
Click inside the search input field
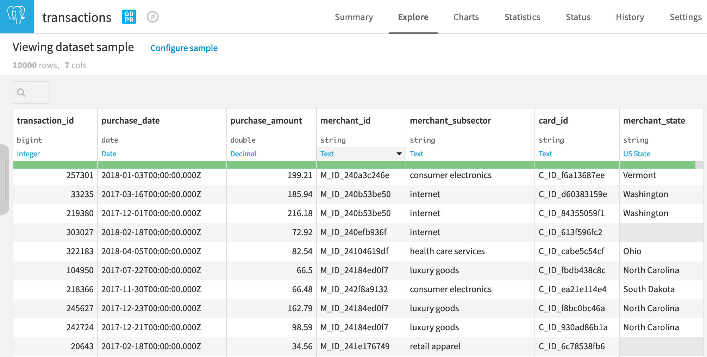point(35,93)
